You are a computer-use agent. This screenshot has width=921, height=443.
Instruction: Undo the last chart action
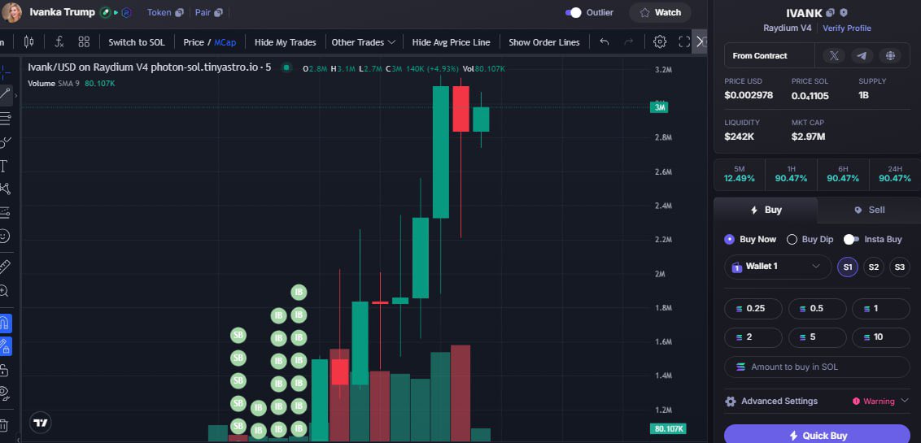(x=604, y=41)
